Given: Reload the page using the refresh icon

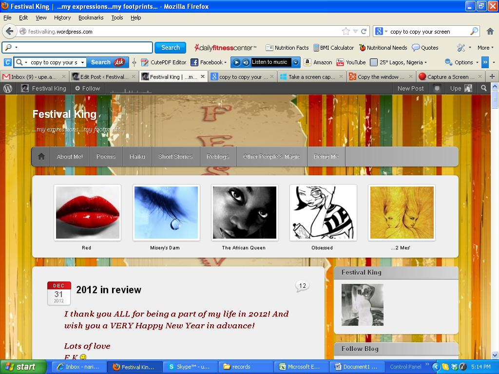Looking at the screenshot, I should (x=364, y=31).
